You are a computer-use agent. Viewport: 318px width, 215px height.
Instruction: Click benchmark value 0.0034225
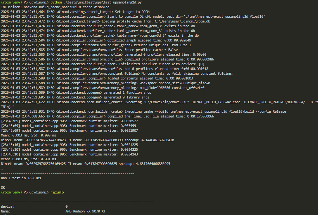129,150
